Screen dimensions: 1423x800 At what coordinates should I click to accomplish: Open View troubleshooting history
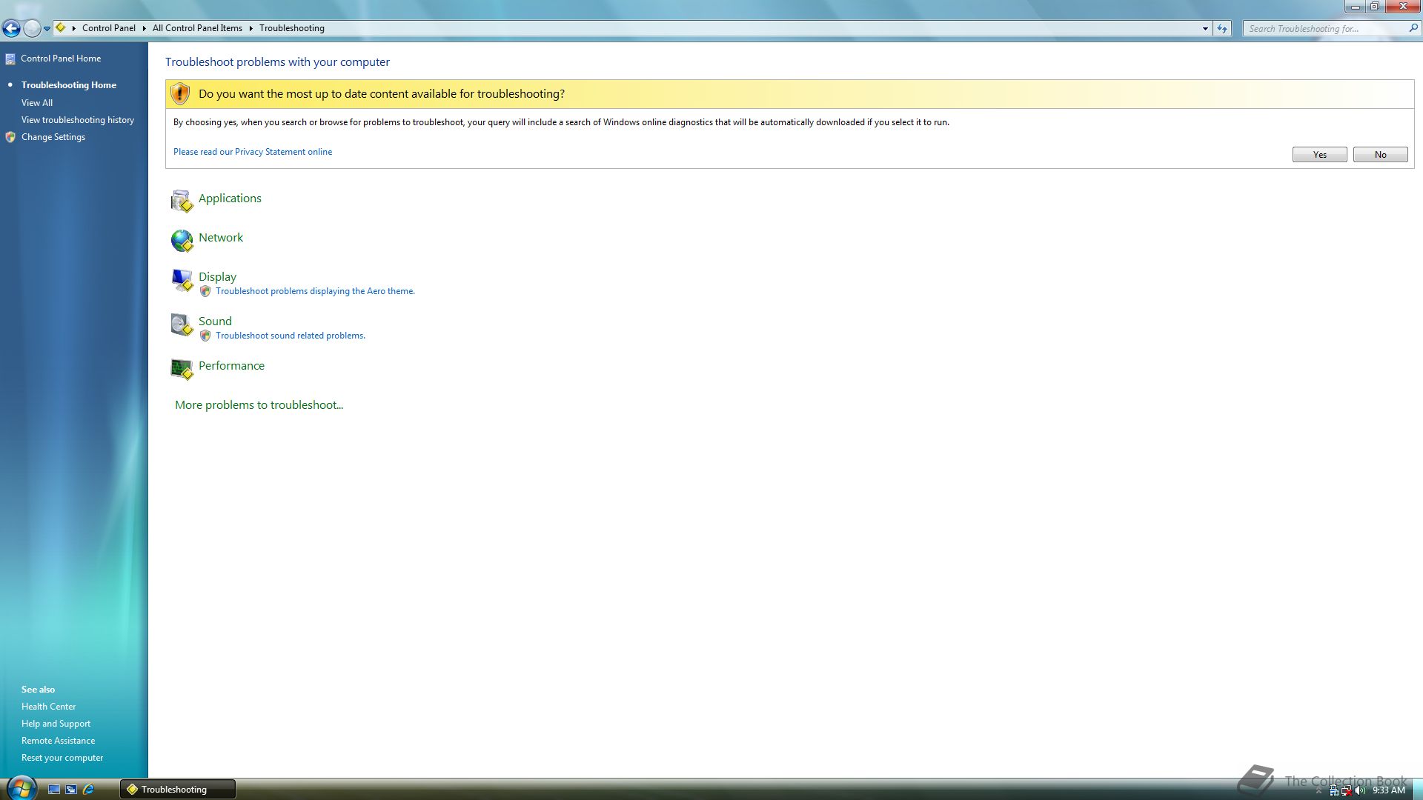(x=78, y=120)
